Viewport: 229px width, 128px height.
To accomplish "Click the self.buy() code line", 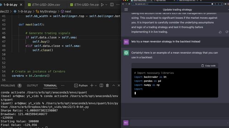I will pos(41,42).
